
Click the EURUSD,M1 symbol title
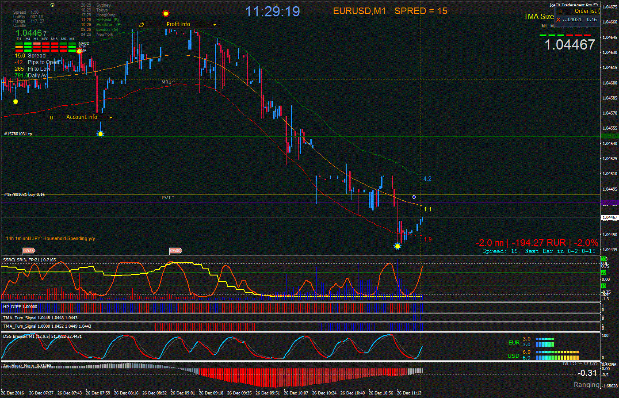pos(359,11)
